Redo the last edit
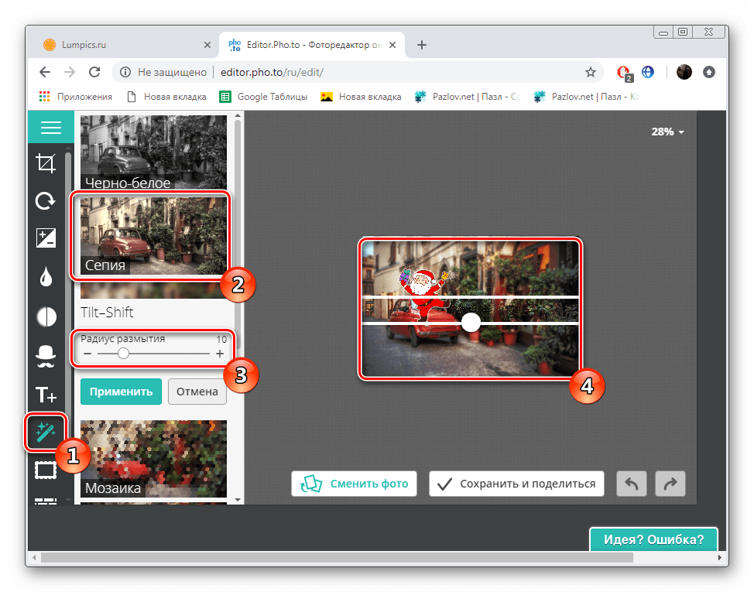The width and height of the screenshot is (754, 592). click(x=670, y=484)
